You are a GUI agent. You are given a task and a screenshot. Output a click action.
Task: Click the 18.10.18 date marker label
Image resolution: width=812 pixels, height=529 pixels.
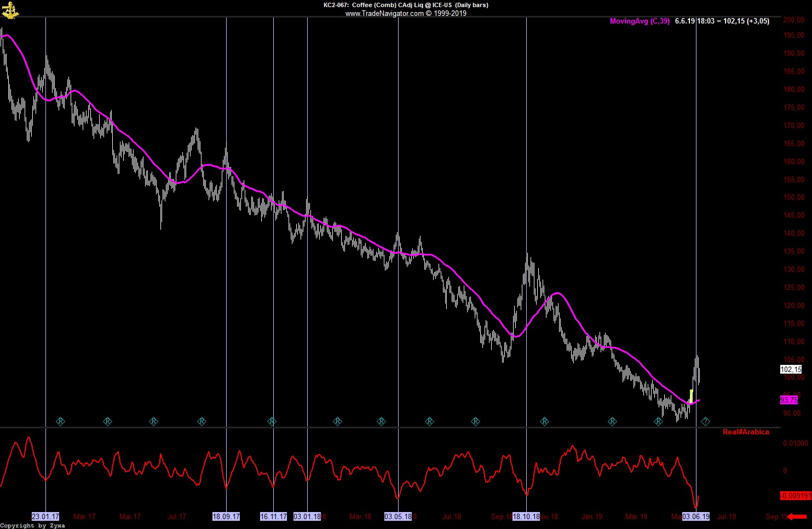526,516
